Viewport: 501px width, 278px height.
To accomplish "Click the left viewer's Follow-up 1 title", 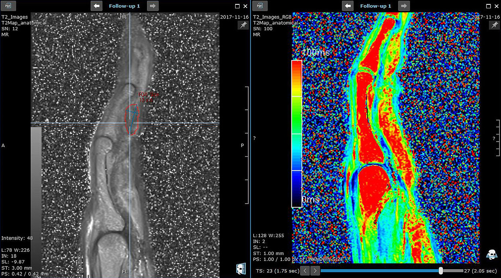I will point(124,6).
